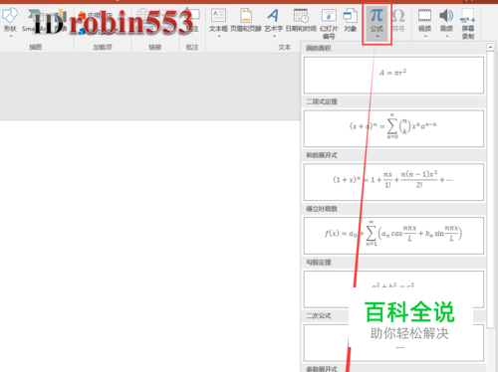Expand the 音频 dropdown arrow
498x372 pixels.
pyautogui.click(x=447, y=36)
